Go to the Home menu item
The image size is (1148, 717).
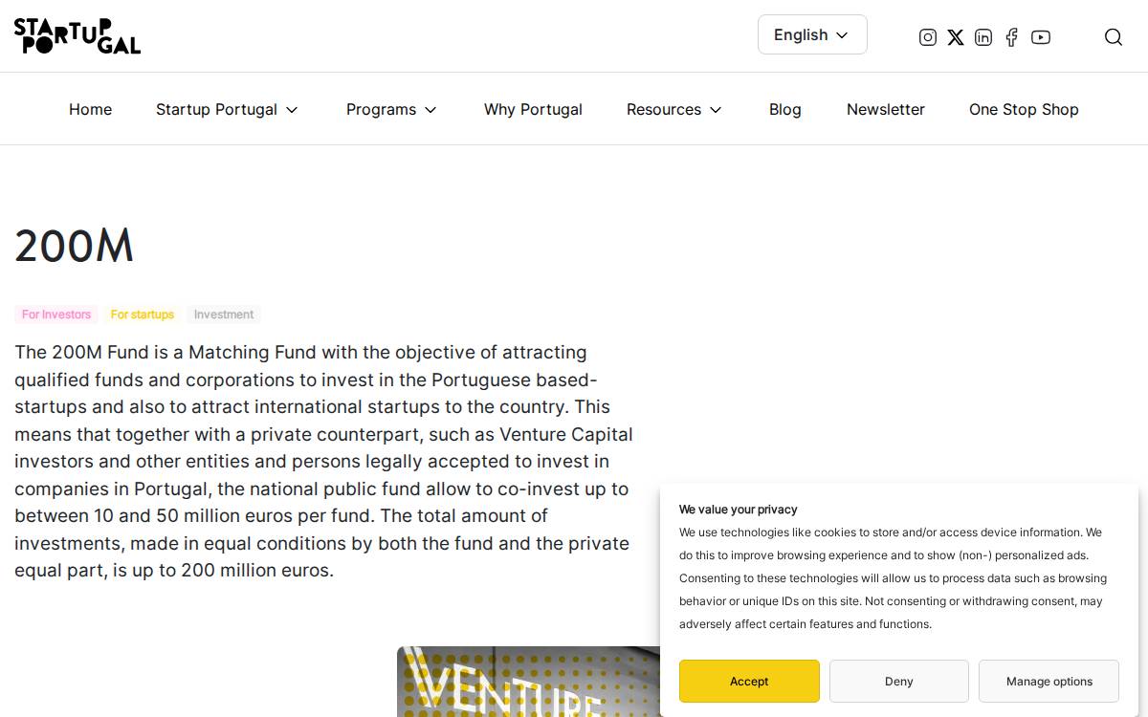[x=90, y=109]
